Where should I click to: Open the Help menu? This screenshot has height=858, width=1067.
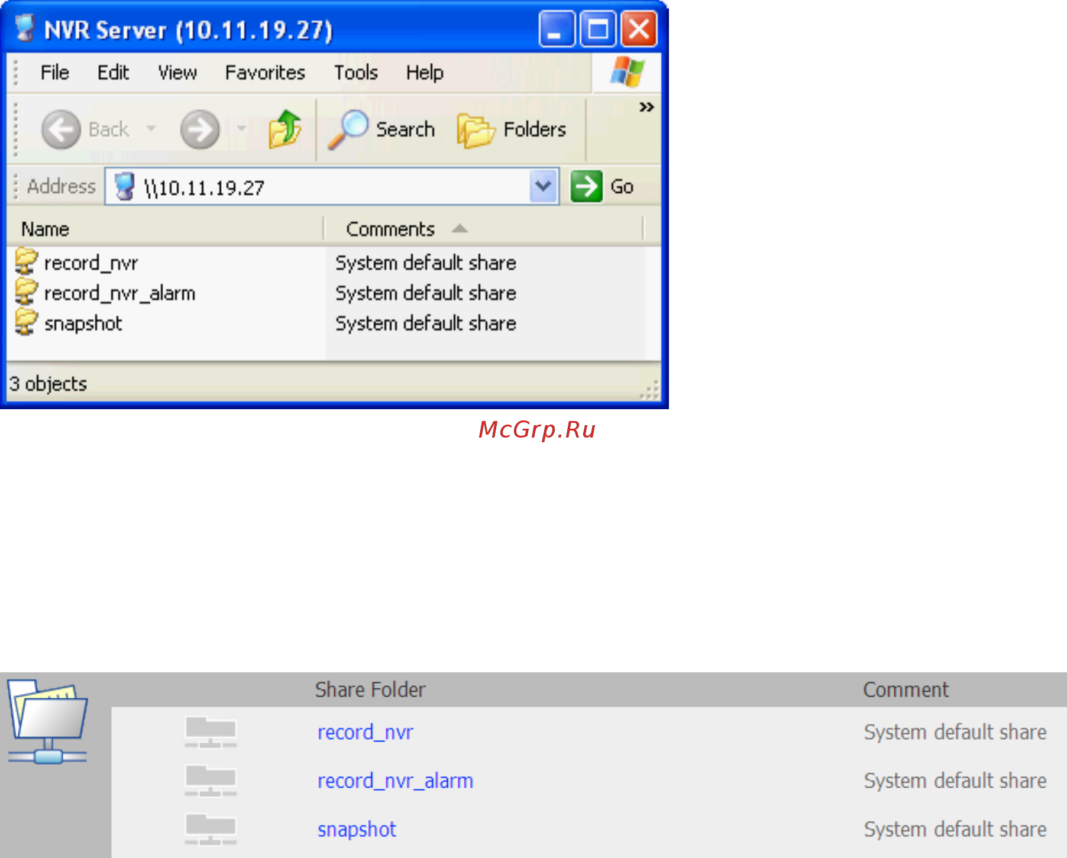point(425,73)
